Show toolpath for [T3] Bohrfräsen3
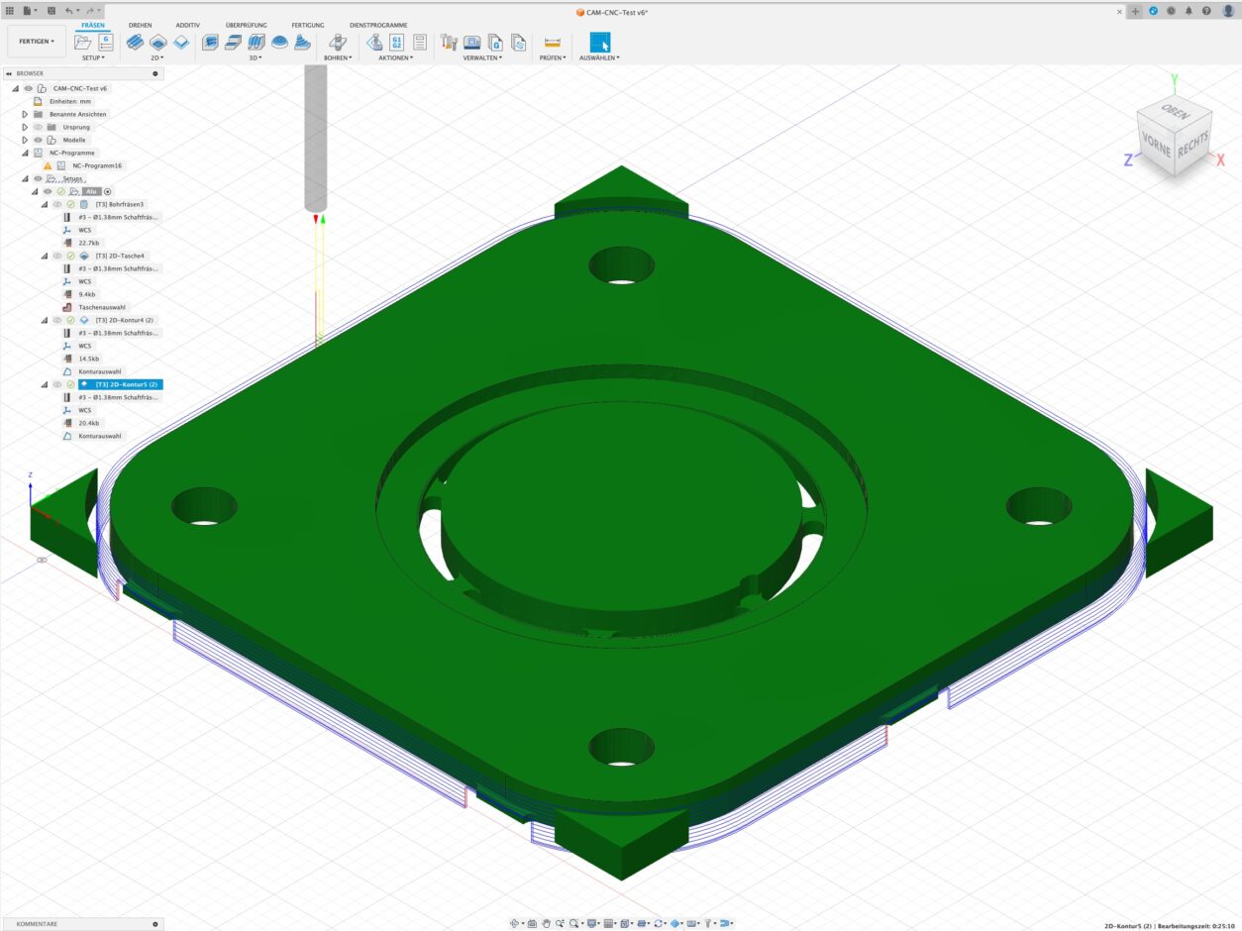The image size is (1242, 931). coord(57,204)
